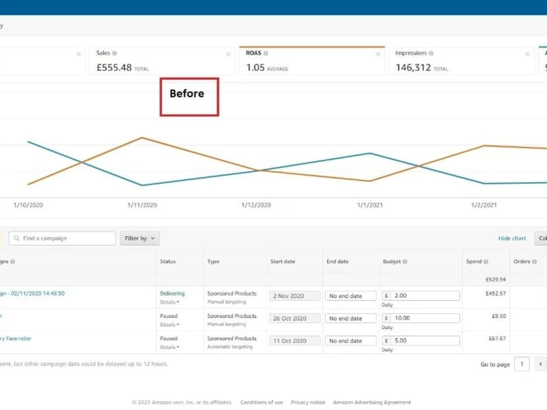Viewport: 547px width, 410px height.
Task: Click the Campaigns column info icon
Action: [x=13, y=262]
